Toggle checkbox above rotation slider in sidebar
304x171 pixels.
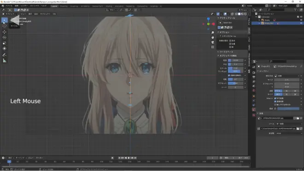229,75
